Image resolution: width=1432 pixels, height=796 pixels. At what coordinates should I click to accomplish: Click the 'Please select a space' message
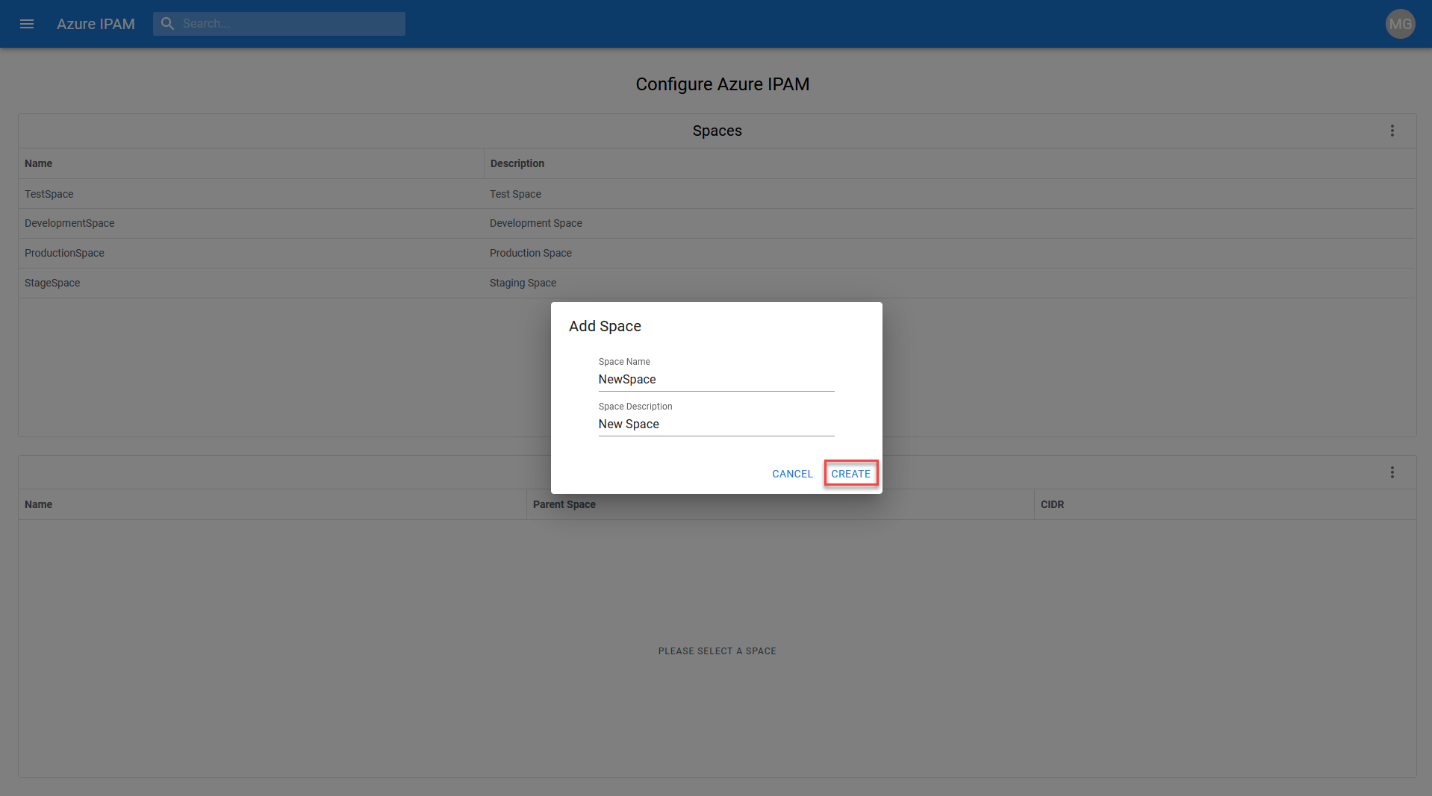[717, 651]
